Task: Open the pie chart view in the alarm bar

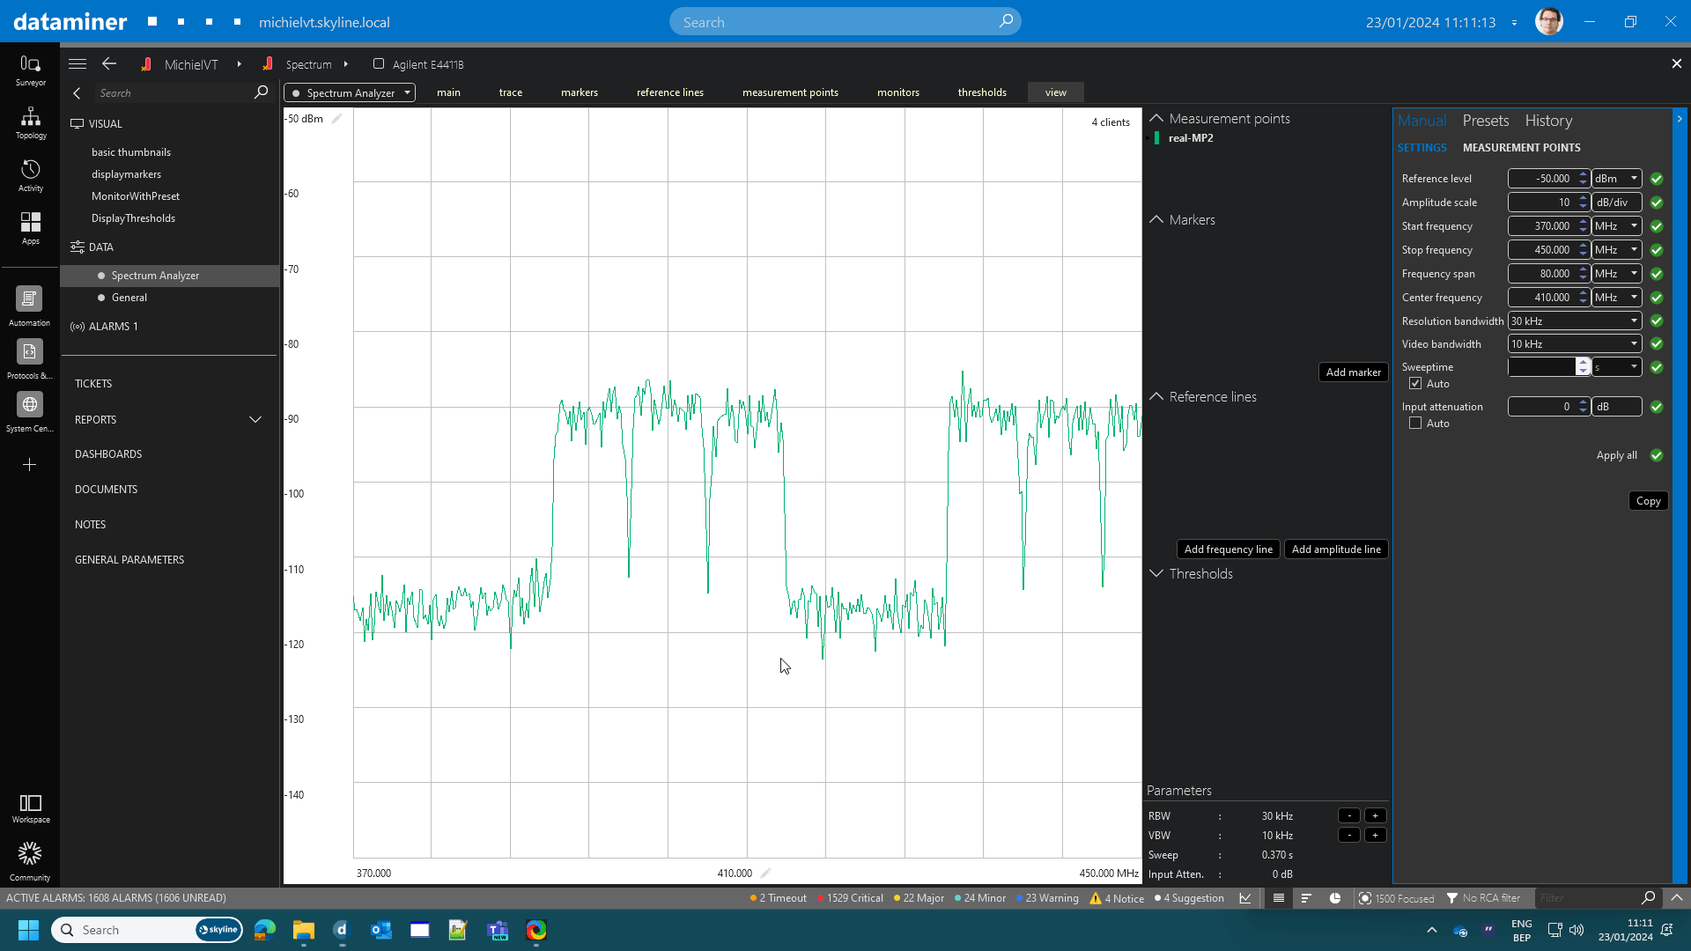Action: (1335, 898)
